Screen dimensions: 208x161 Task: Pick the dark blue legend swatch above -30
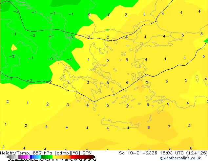coord(31,157)
